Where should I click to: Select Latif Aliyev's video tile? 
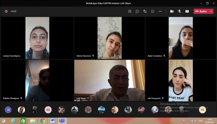109,80
